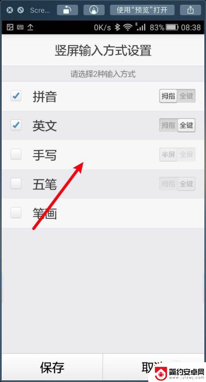Screen dimensions: 206x382
Task: Uncheck the 英文 checkbox
Action: point(16,125)
